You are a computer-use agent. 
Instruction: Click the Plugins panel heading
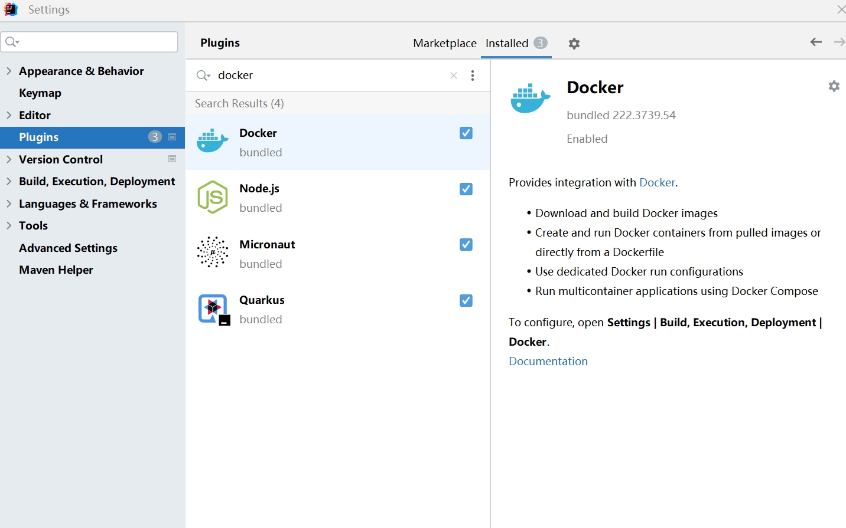(x=220, y=42)
